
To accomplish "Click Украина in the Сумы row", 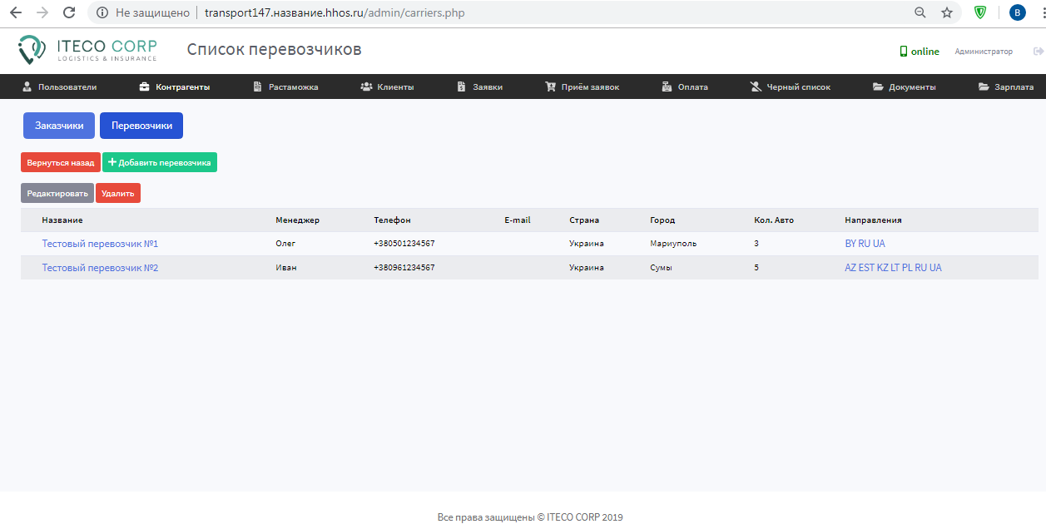I will (587, 268).
